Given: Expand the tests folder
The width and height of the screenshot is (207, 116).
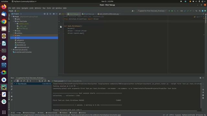Looking at the screenshot, I should [x=13, y=31].
